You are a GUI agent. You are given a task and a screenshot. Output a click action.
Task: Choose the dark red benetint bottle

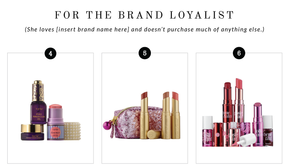(x=268, y=131)
